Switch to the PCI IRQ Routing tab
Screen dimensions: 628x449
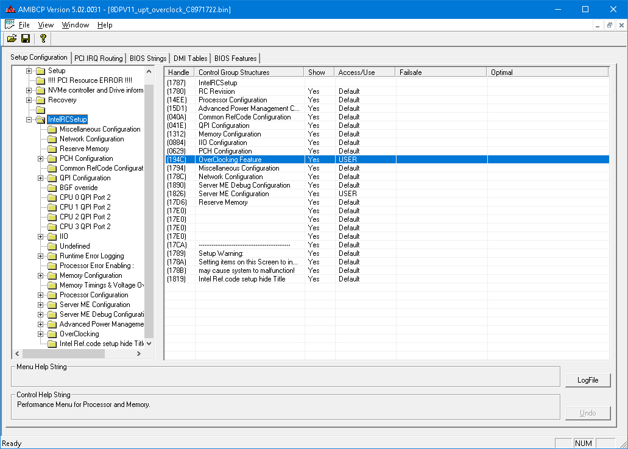(x=99, y=58)
